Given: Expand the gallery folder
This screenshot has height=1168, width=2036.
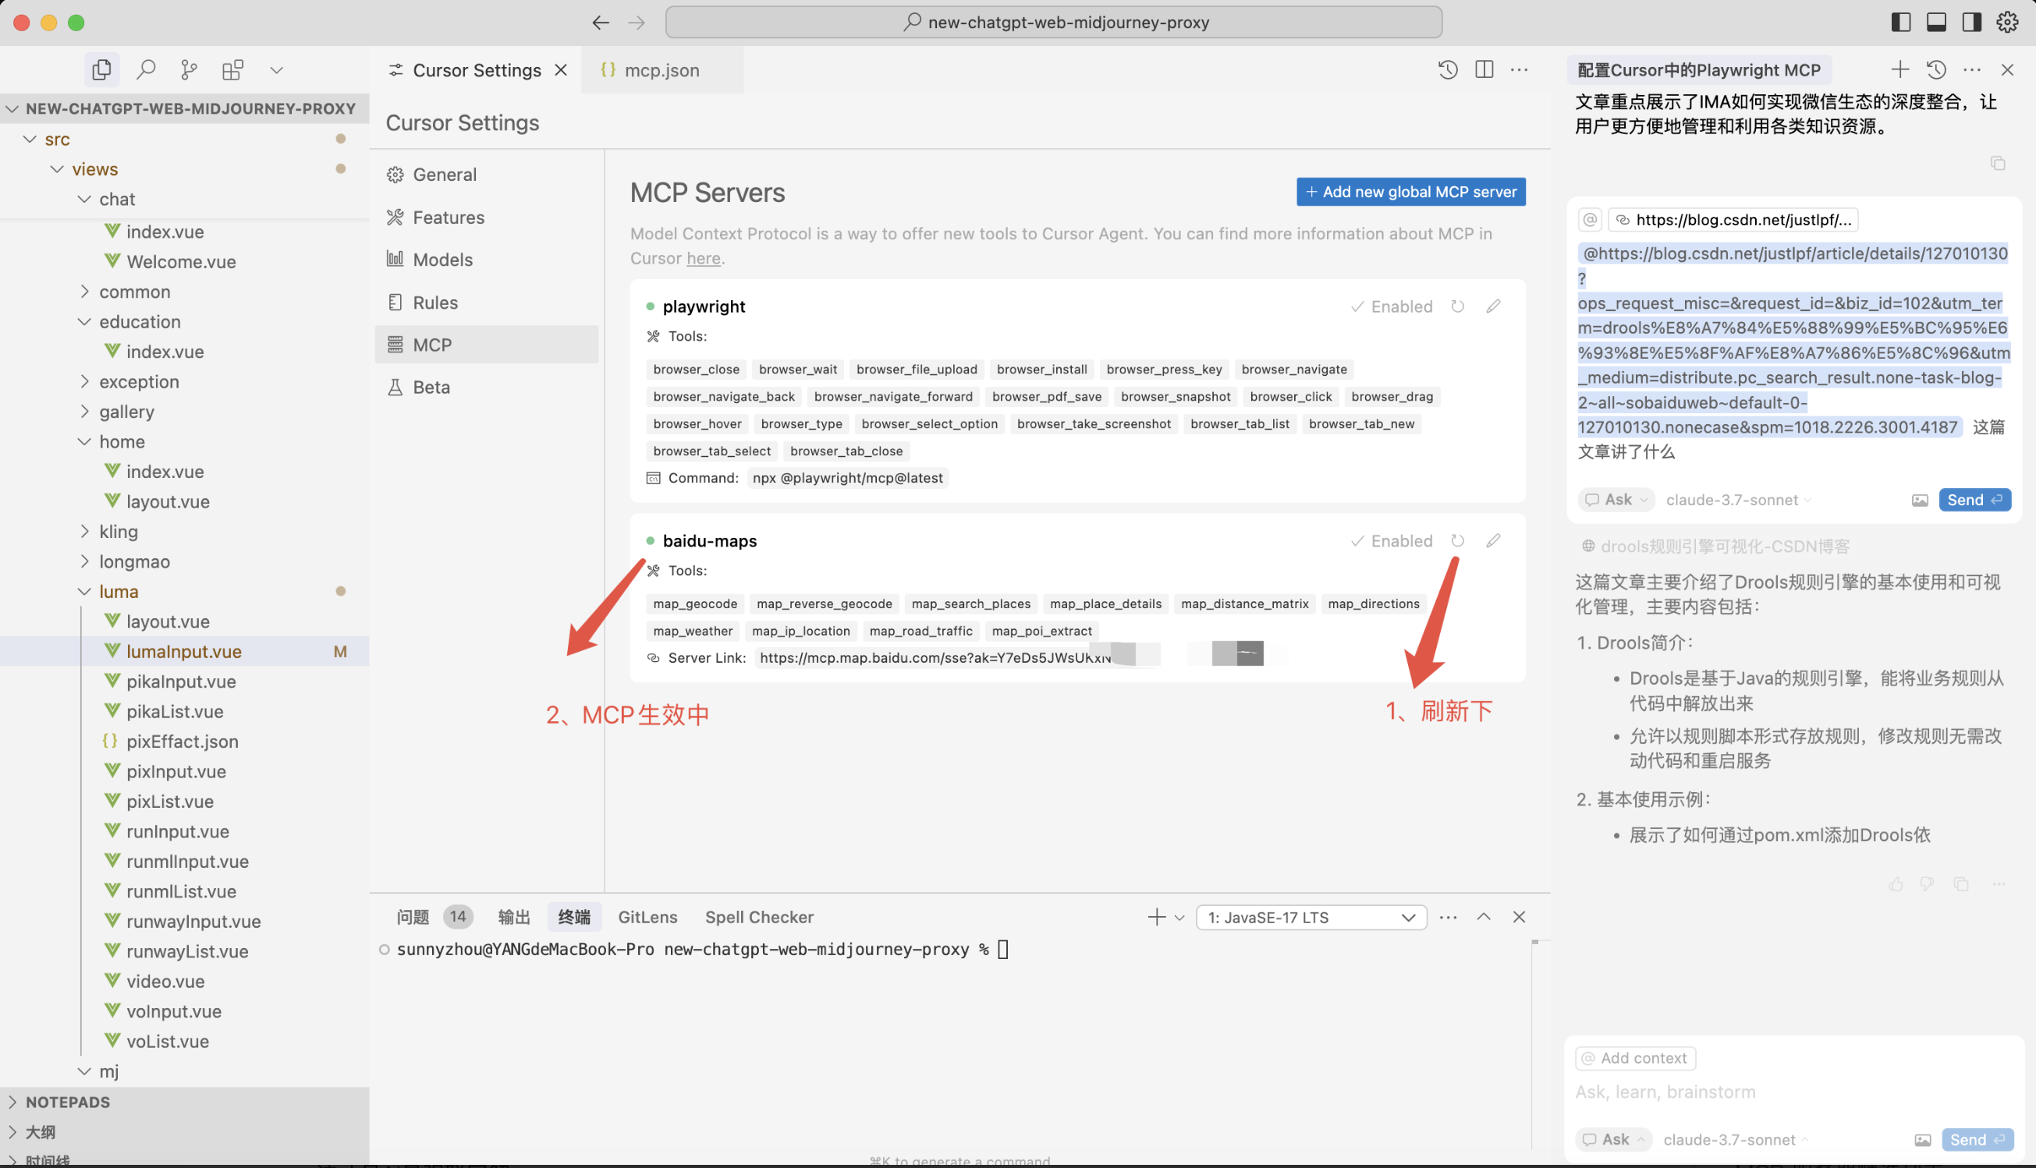Looking at the screenshot, I should pyautogui.click(x=126, y=412).
